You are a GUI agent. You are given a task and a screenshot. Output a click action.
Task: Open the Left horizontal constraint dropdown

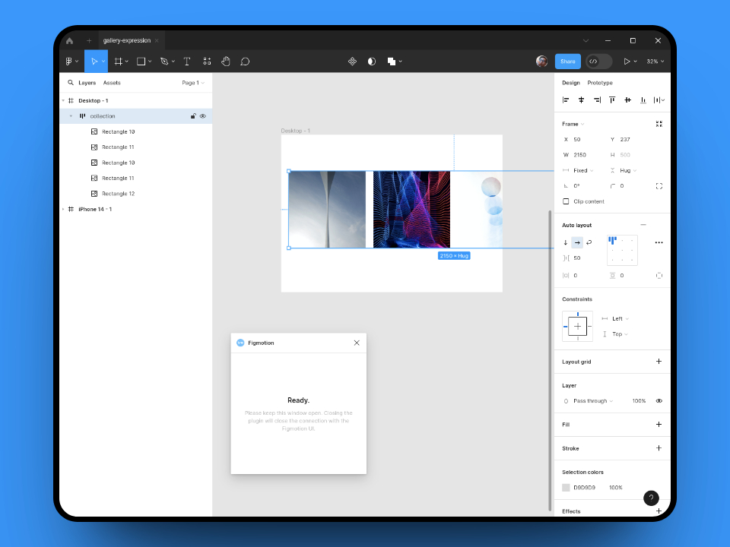pos(620,318)
